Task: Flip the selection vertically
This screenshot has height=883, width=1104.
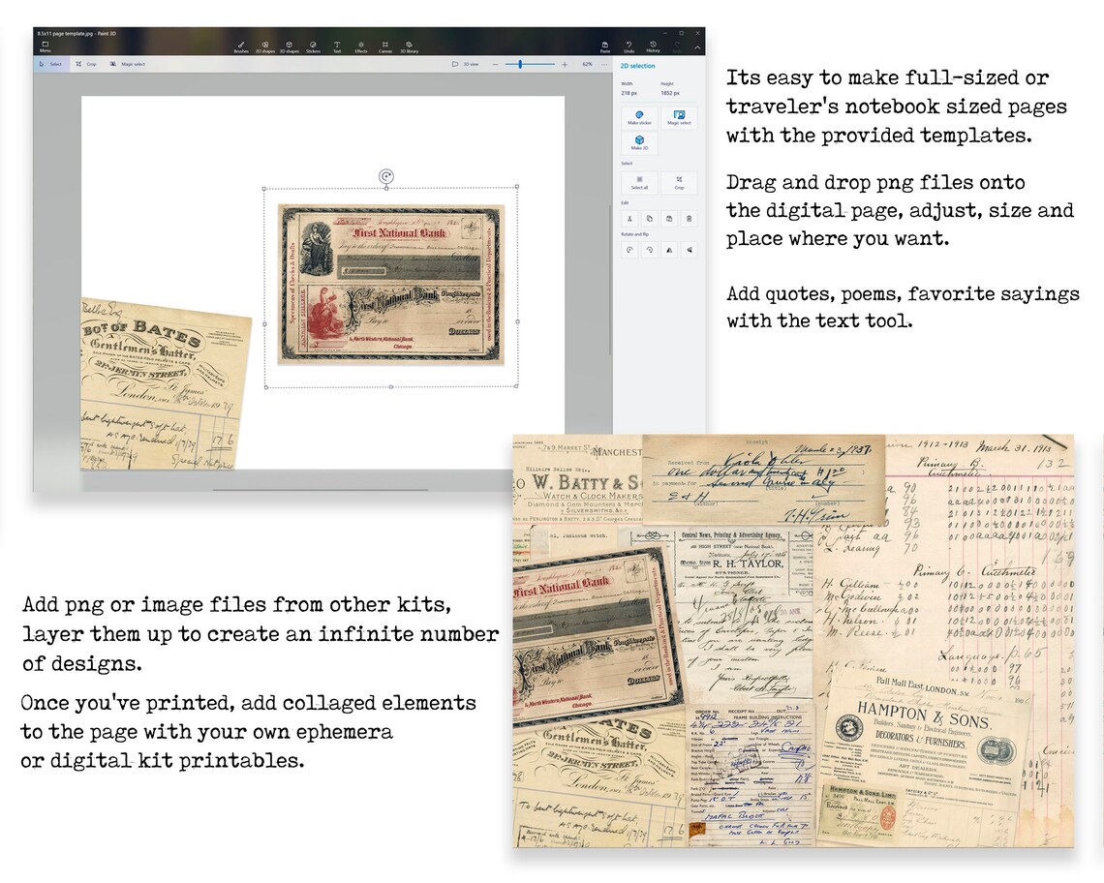Action: (689, 249)
